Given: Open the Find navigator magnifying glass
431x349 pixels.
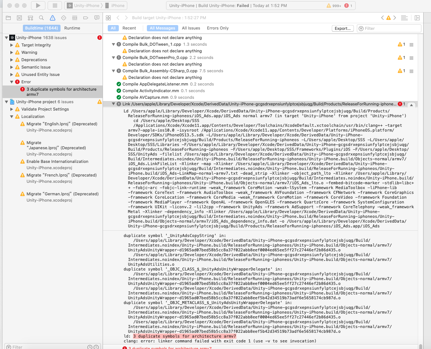Looking at the screenshot, I should point(41,18).
